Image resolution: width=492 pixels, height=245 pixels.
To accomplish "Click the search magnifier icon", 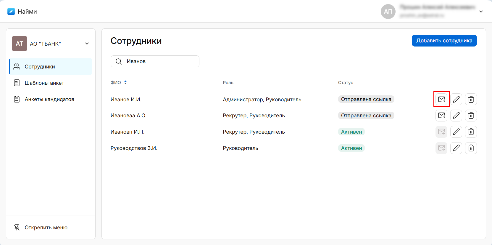I will point(119,61).
